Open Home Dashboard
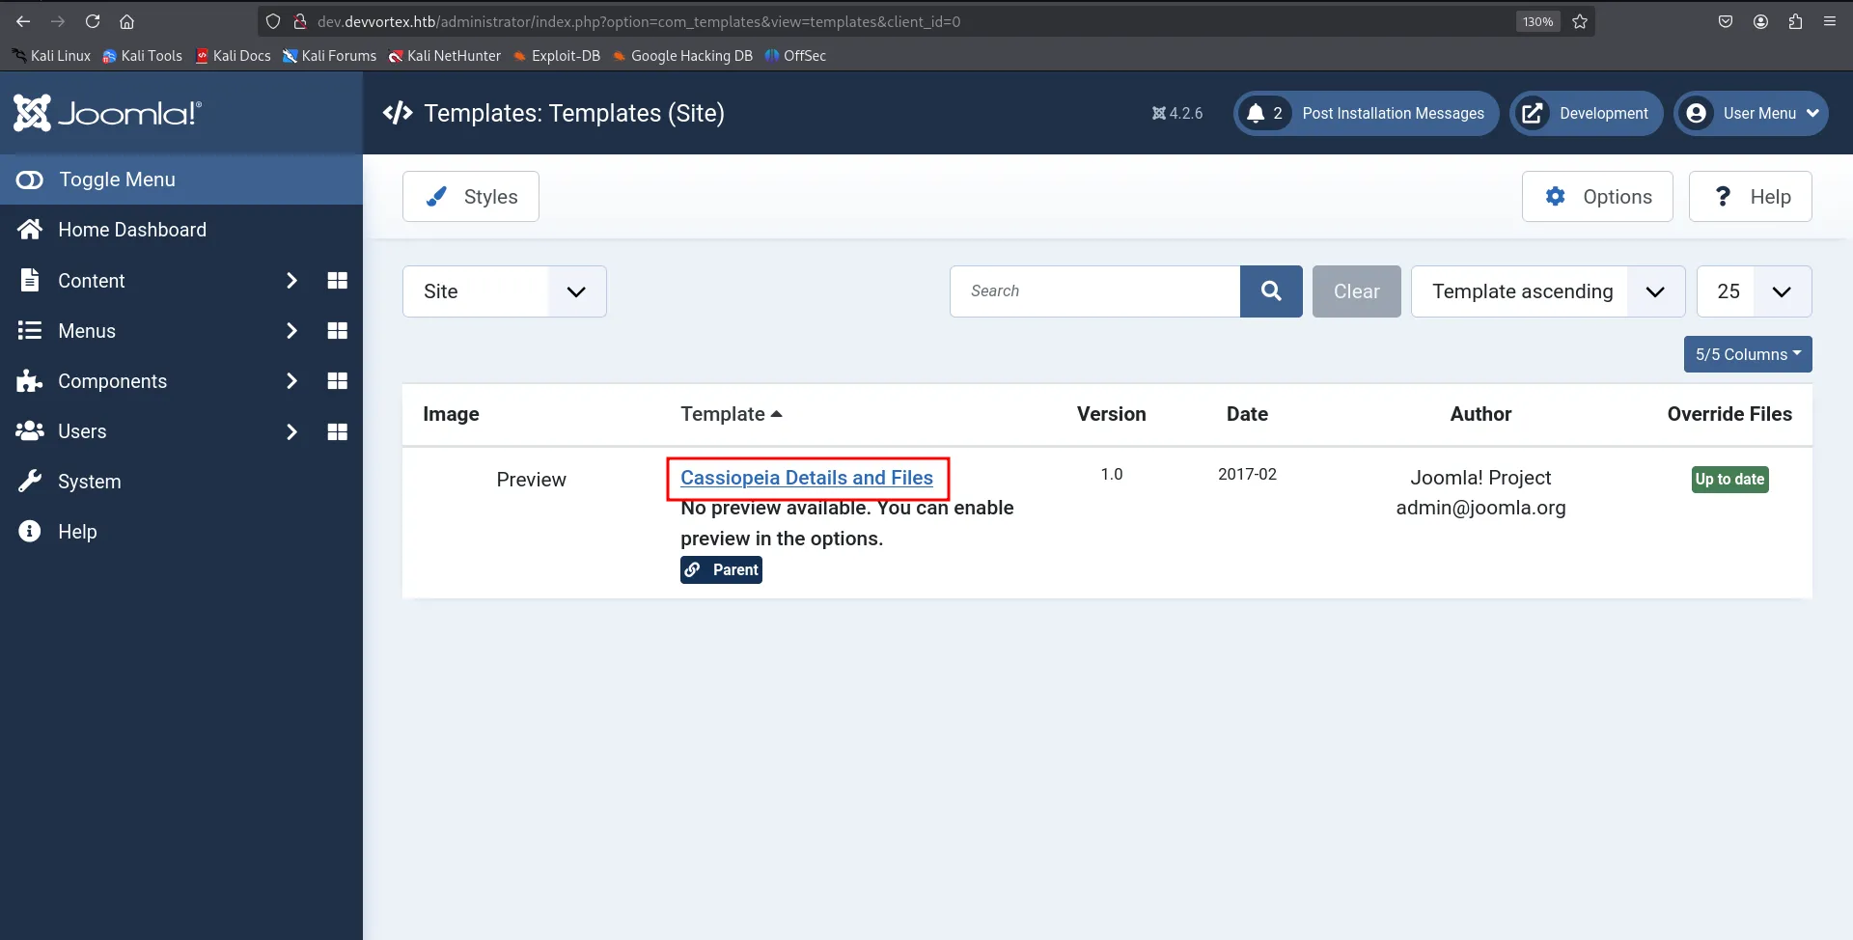The image size is (1853, 940). point(181,230)
